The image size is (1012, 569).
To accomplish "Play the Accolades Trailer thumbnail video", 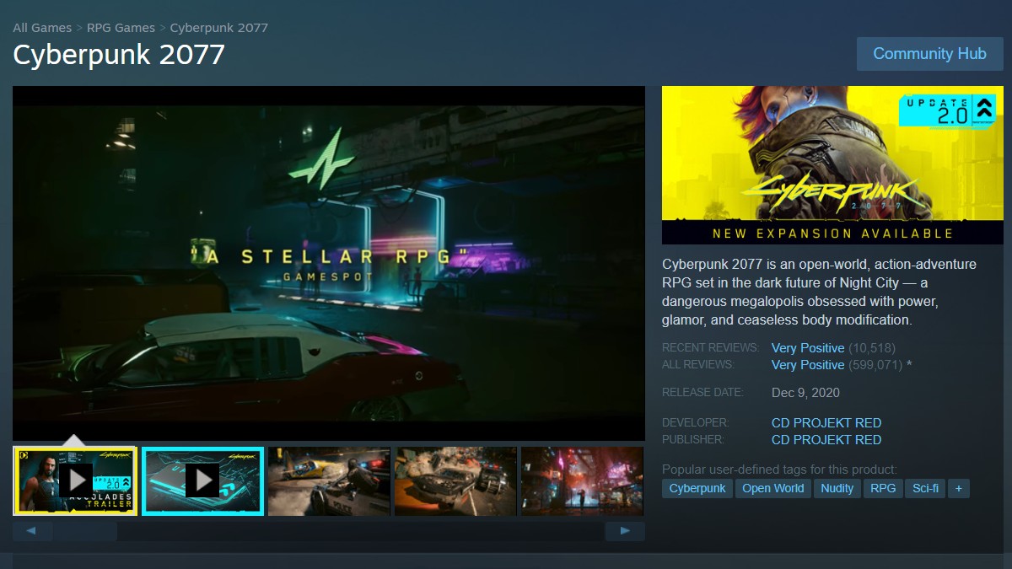I will [76, 480].
